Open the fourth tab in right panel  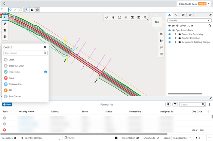click(x=190, y=15)
